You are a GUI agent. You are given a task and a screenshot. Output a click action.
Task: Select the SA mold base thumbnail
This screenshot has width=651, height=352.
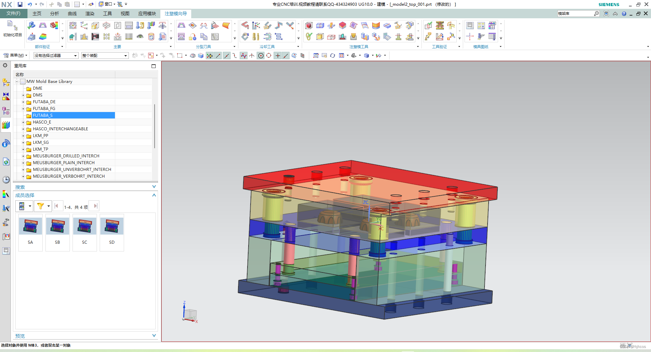click(x=31, y=233)
